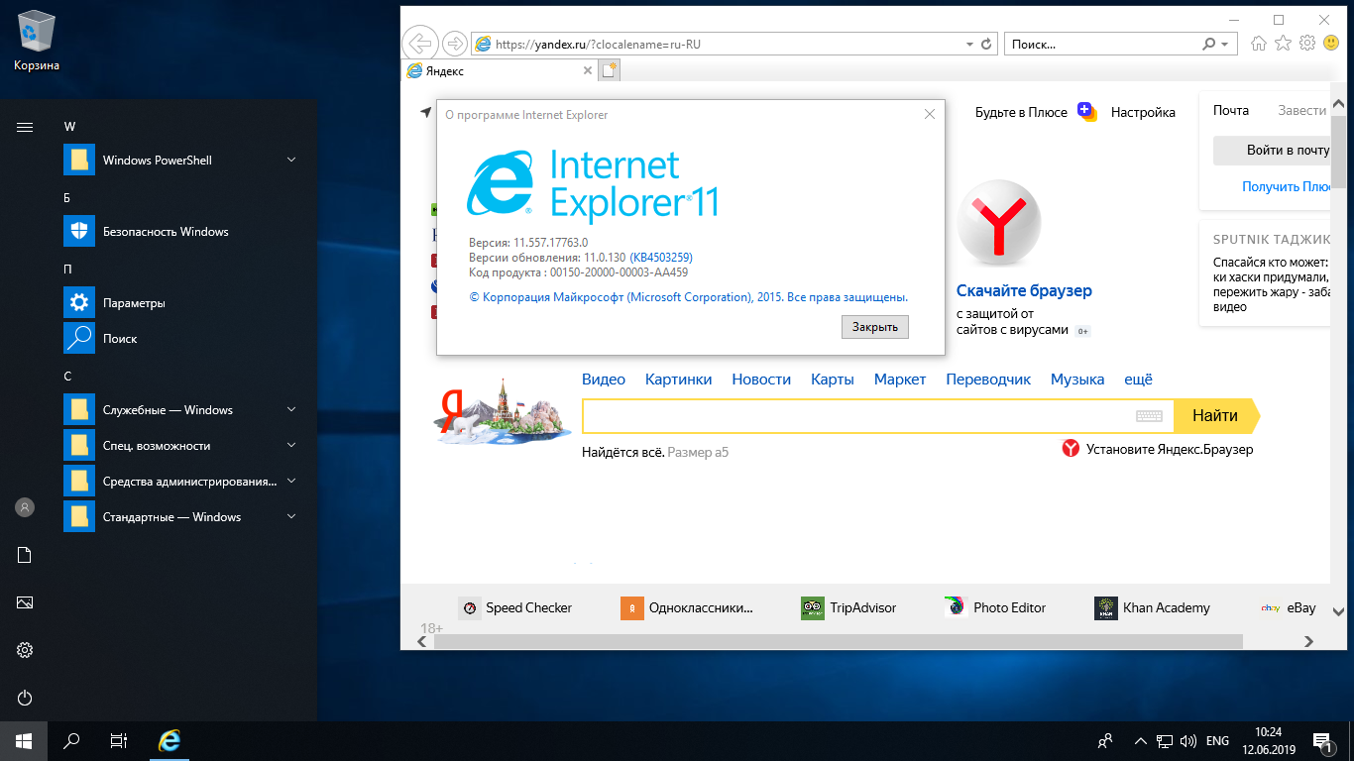The image size is (1354, 761).
Task: Select the Почта tab in login box
Action: (1231, 110)
